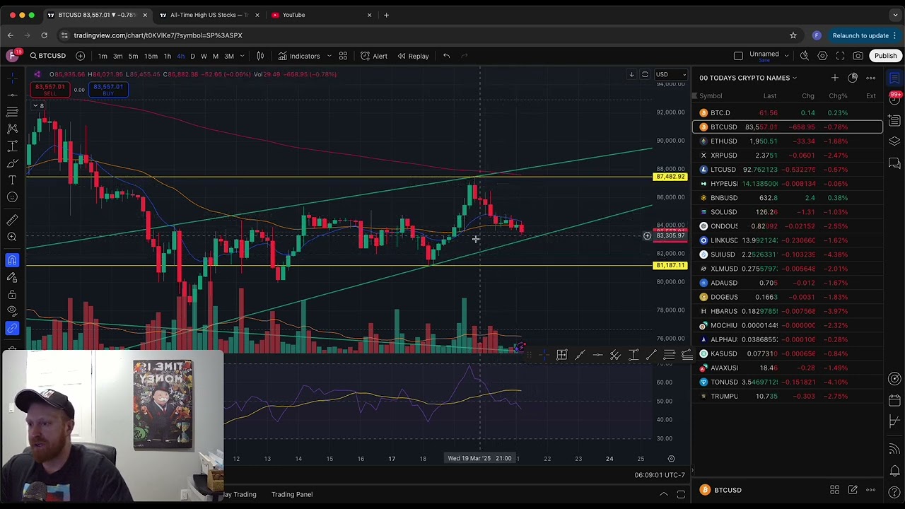Open quick search lightning icon
The width and height of the screenshot is (905, 509).
pyautogui.click(x=804, y=56)
